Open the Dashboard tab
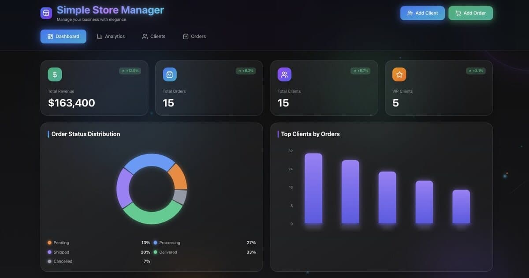Viewport: 529px width, 278px height. click(x=63, y=37)
